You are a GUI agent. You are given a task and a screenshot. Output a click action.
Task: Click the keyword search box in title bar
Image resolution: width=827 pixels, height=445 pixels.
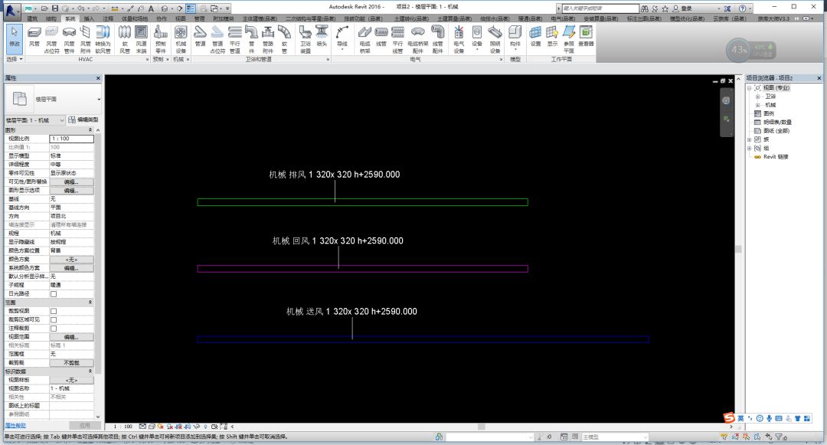[600, 8]
